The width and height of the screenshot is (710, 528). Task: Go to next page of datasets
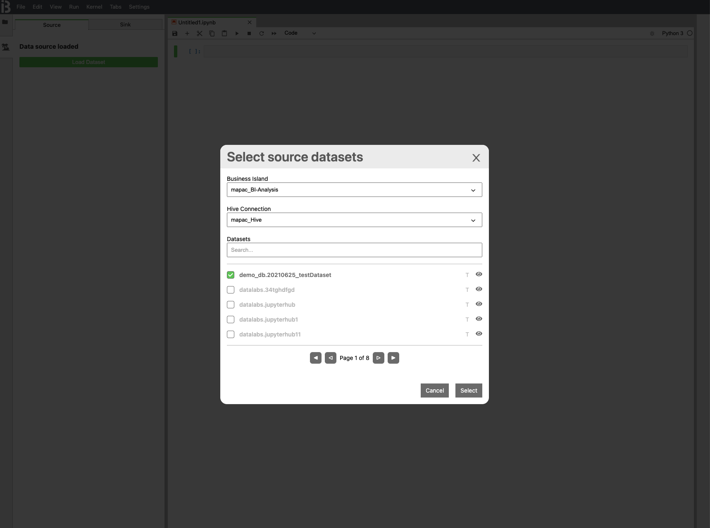tap(379, 358)
